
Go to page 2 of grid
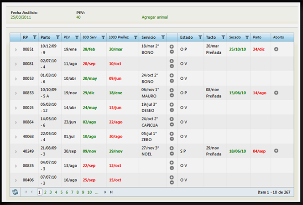click(x=46, y=192)
